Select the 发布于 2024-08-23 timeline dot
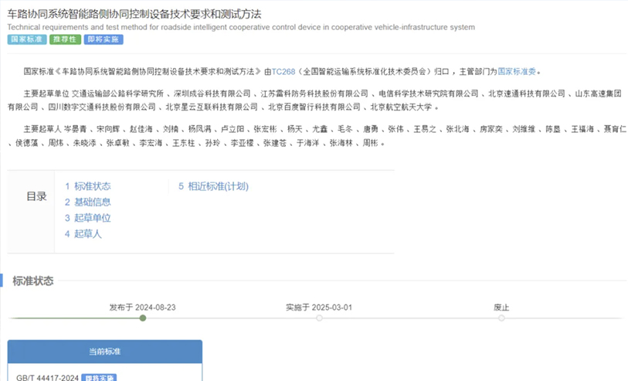Screen dimensions: 628x381 coord(143,318)
